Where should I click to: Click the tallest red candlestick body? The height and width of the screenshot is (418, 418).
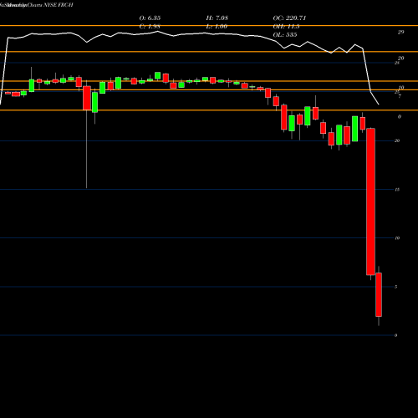coord(370,201)
